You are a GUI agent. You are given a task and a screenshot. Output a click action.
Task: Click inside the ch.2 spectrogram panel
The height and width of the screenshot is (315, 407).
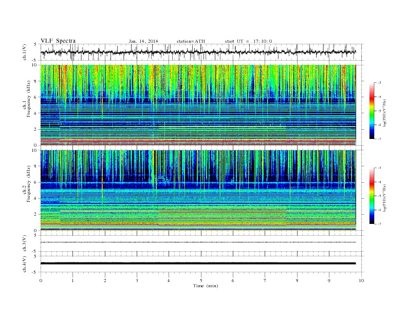tap(198, 190)
